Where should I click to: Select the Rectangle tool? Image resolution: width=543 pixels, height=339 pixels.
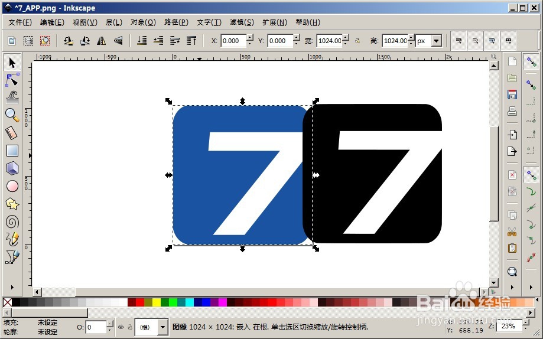[12, 151]
